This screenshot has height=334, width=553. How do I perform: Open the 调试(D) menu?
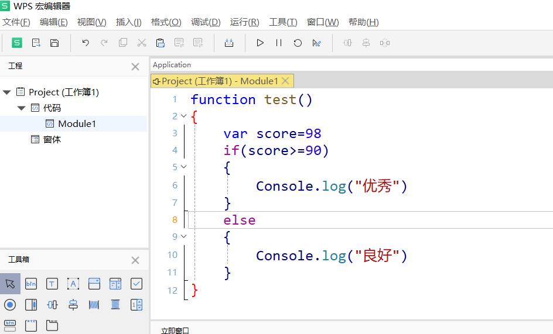(x=206, y=22)
